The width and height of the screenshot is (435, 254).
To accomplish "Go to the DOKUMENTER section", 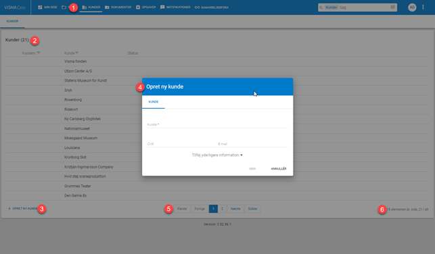I will point(118,7).
